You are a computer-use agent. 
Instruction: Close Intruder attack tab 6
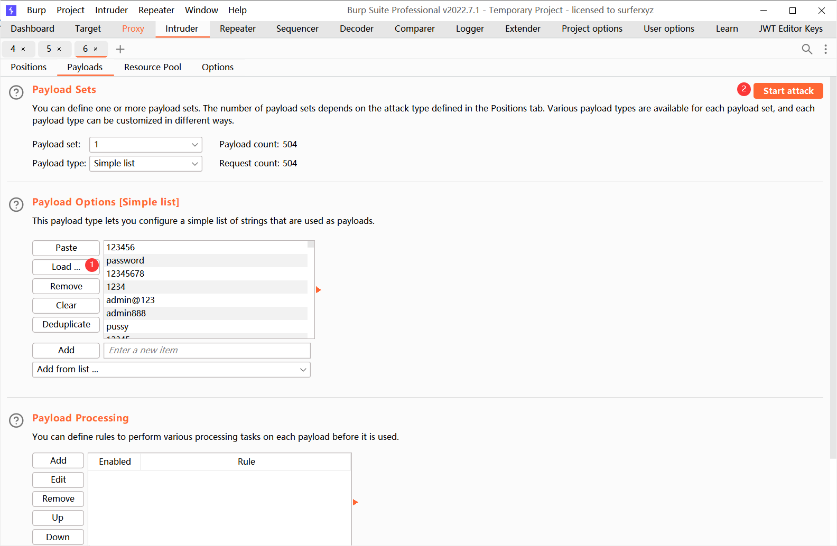pyautogui.click(x=96, y=49)
